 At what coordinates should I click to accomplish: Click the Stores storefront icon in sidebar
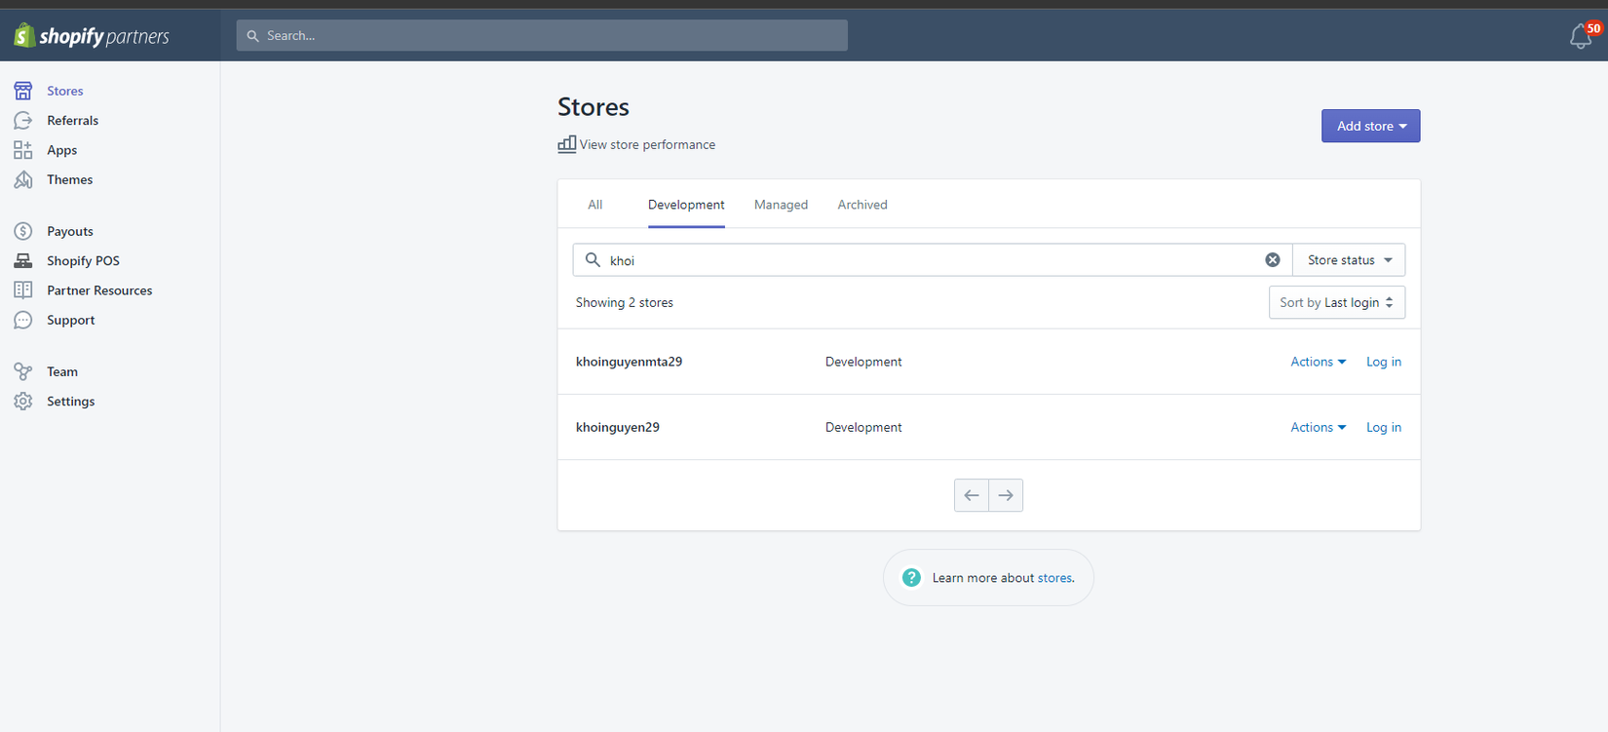23,91
